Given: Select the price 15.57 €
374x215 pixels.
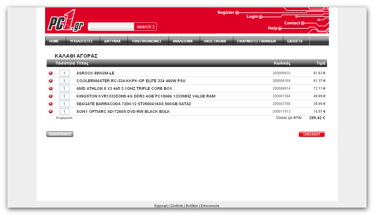Looking at the screenshot, I should (319, 111).
